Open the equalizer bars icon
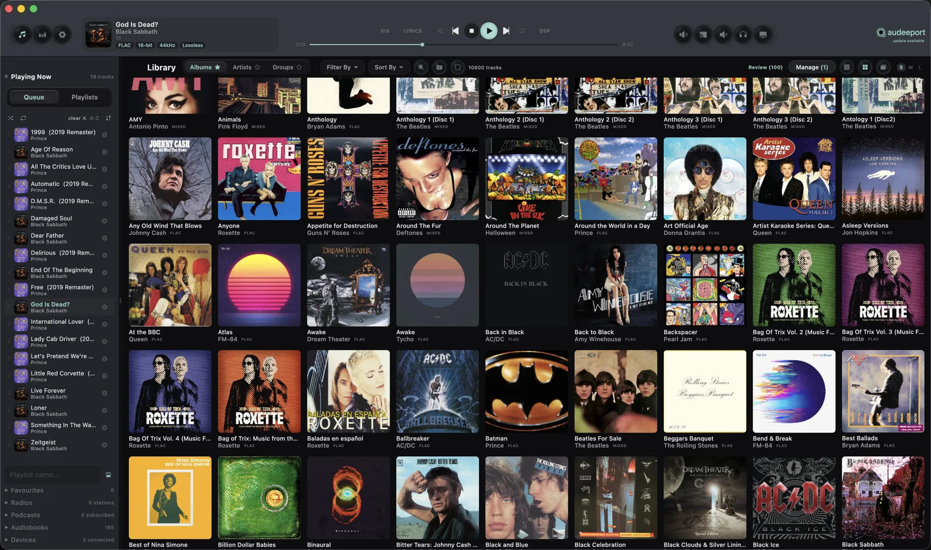The image size is (931, 550). (42, 34)
